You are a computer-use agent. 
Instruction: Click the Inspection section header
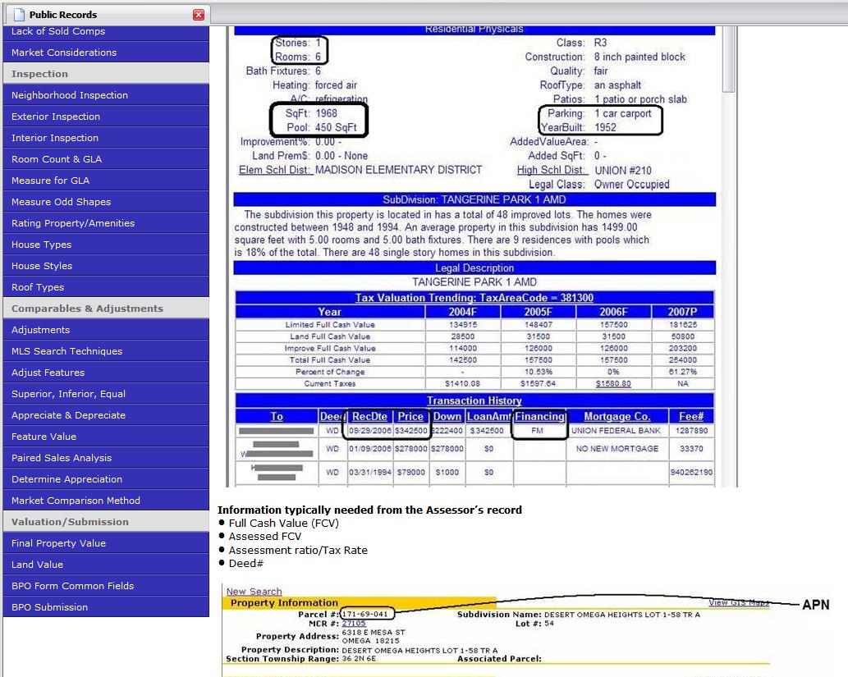click(106, 74)
